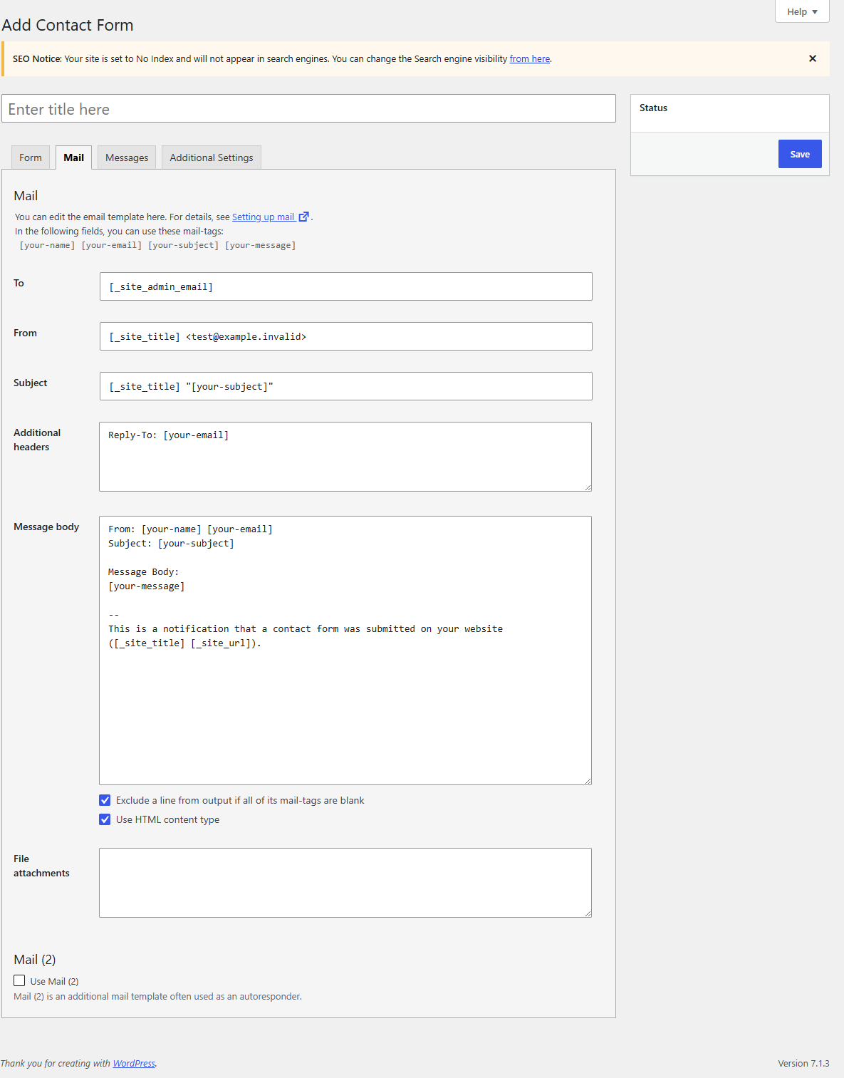The width and height of the screenshot is (844, 1078).
Task: Focus the Additional headers textarea
Action: coord(345,457)
